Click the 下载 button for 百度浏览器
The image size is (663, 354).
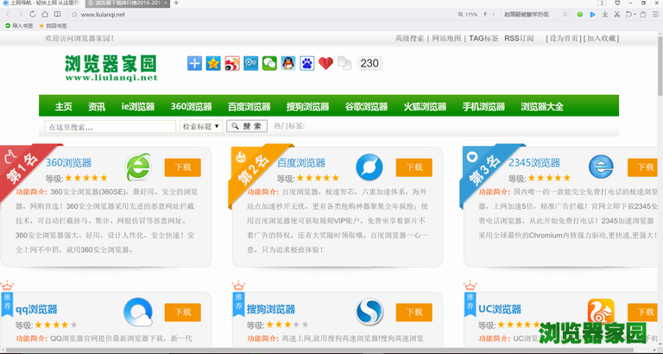click(x=414, y=168)
